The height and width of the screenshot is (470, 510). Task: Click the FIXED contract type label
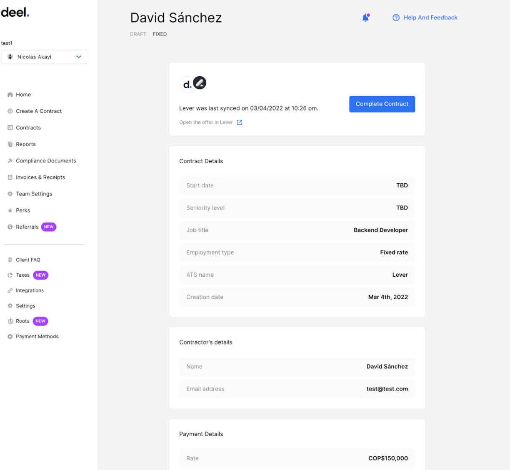point(160,34)
